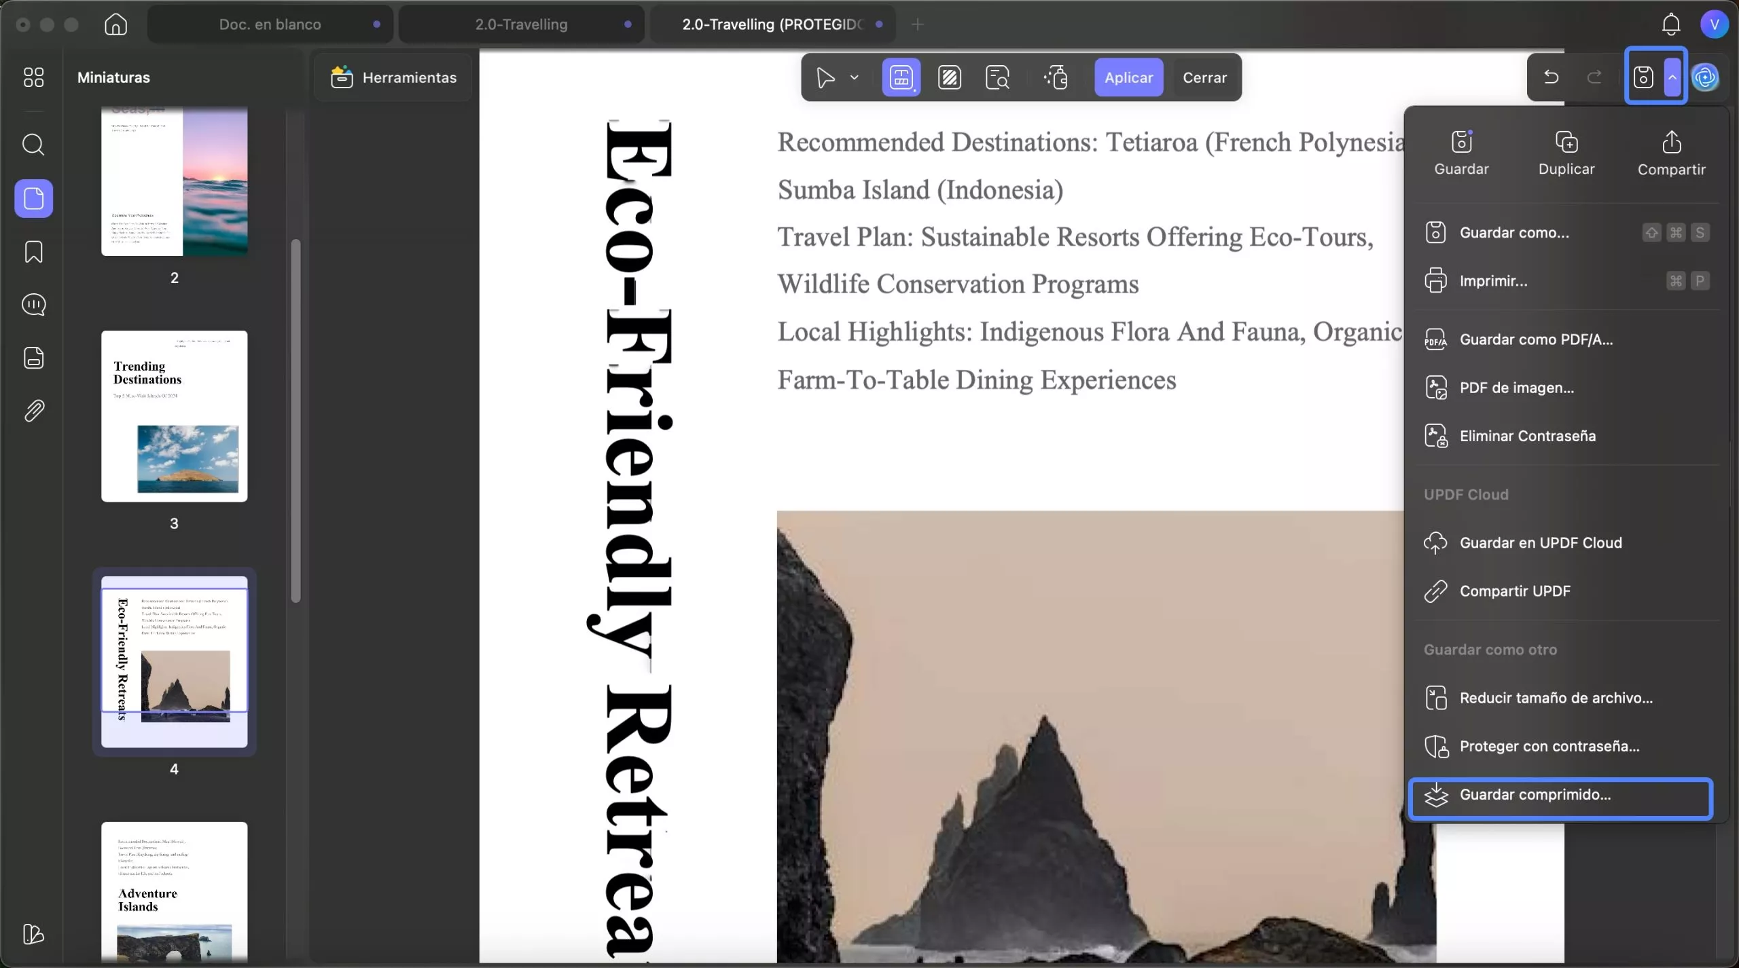Go to the home screen icon
The width and height of the screenshot is (1739, 968).
coord(115,24)
